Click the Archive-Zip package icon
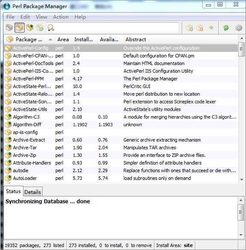 click(x=8, y=155)
